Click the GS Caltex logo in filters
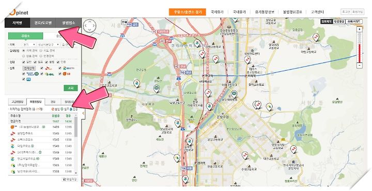 tap(69, 68)
